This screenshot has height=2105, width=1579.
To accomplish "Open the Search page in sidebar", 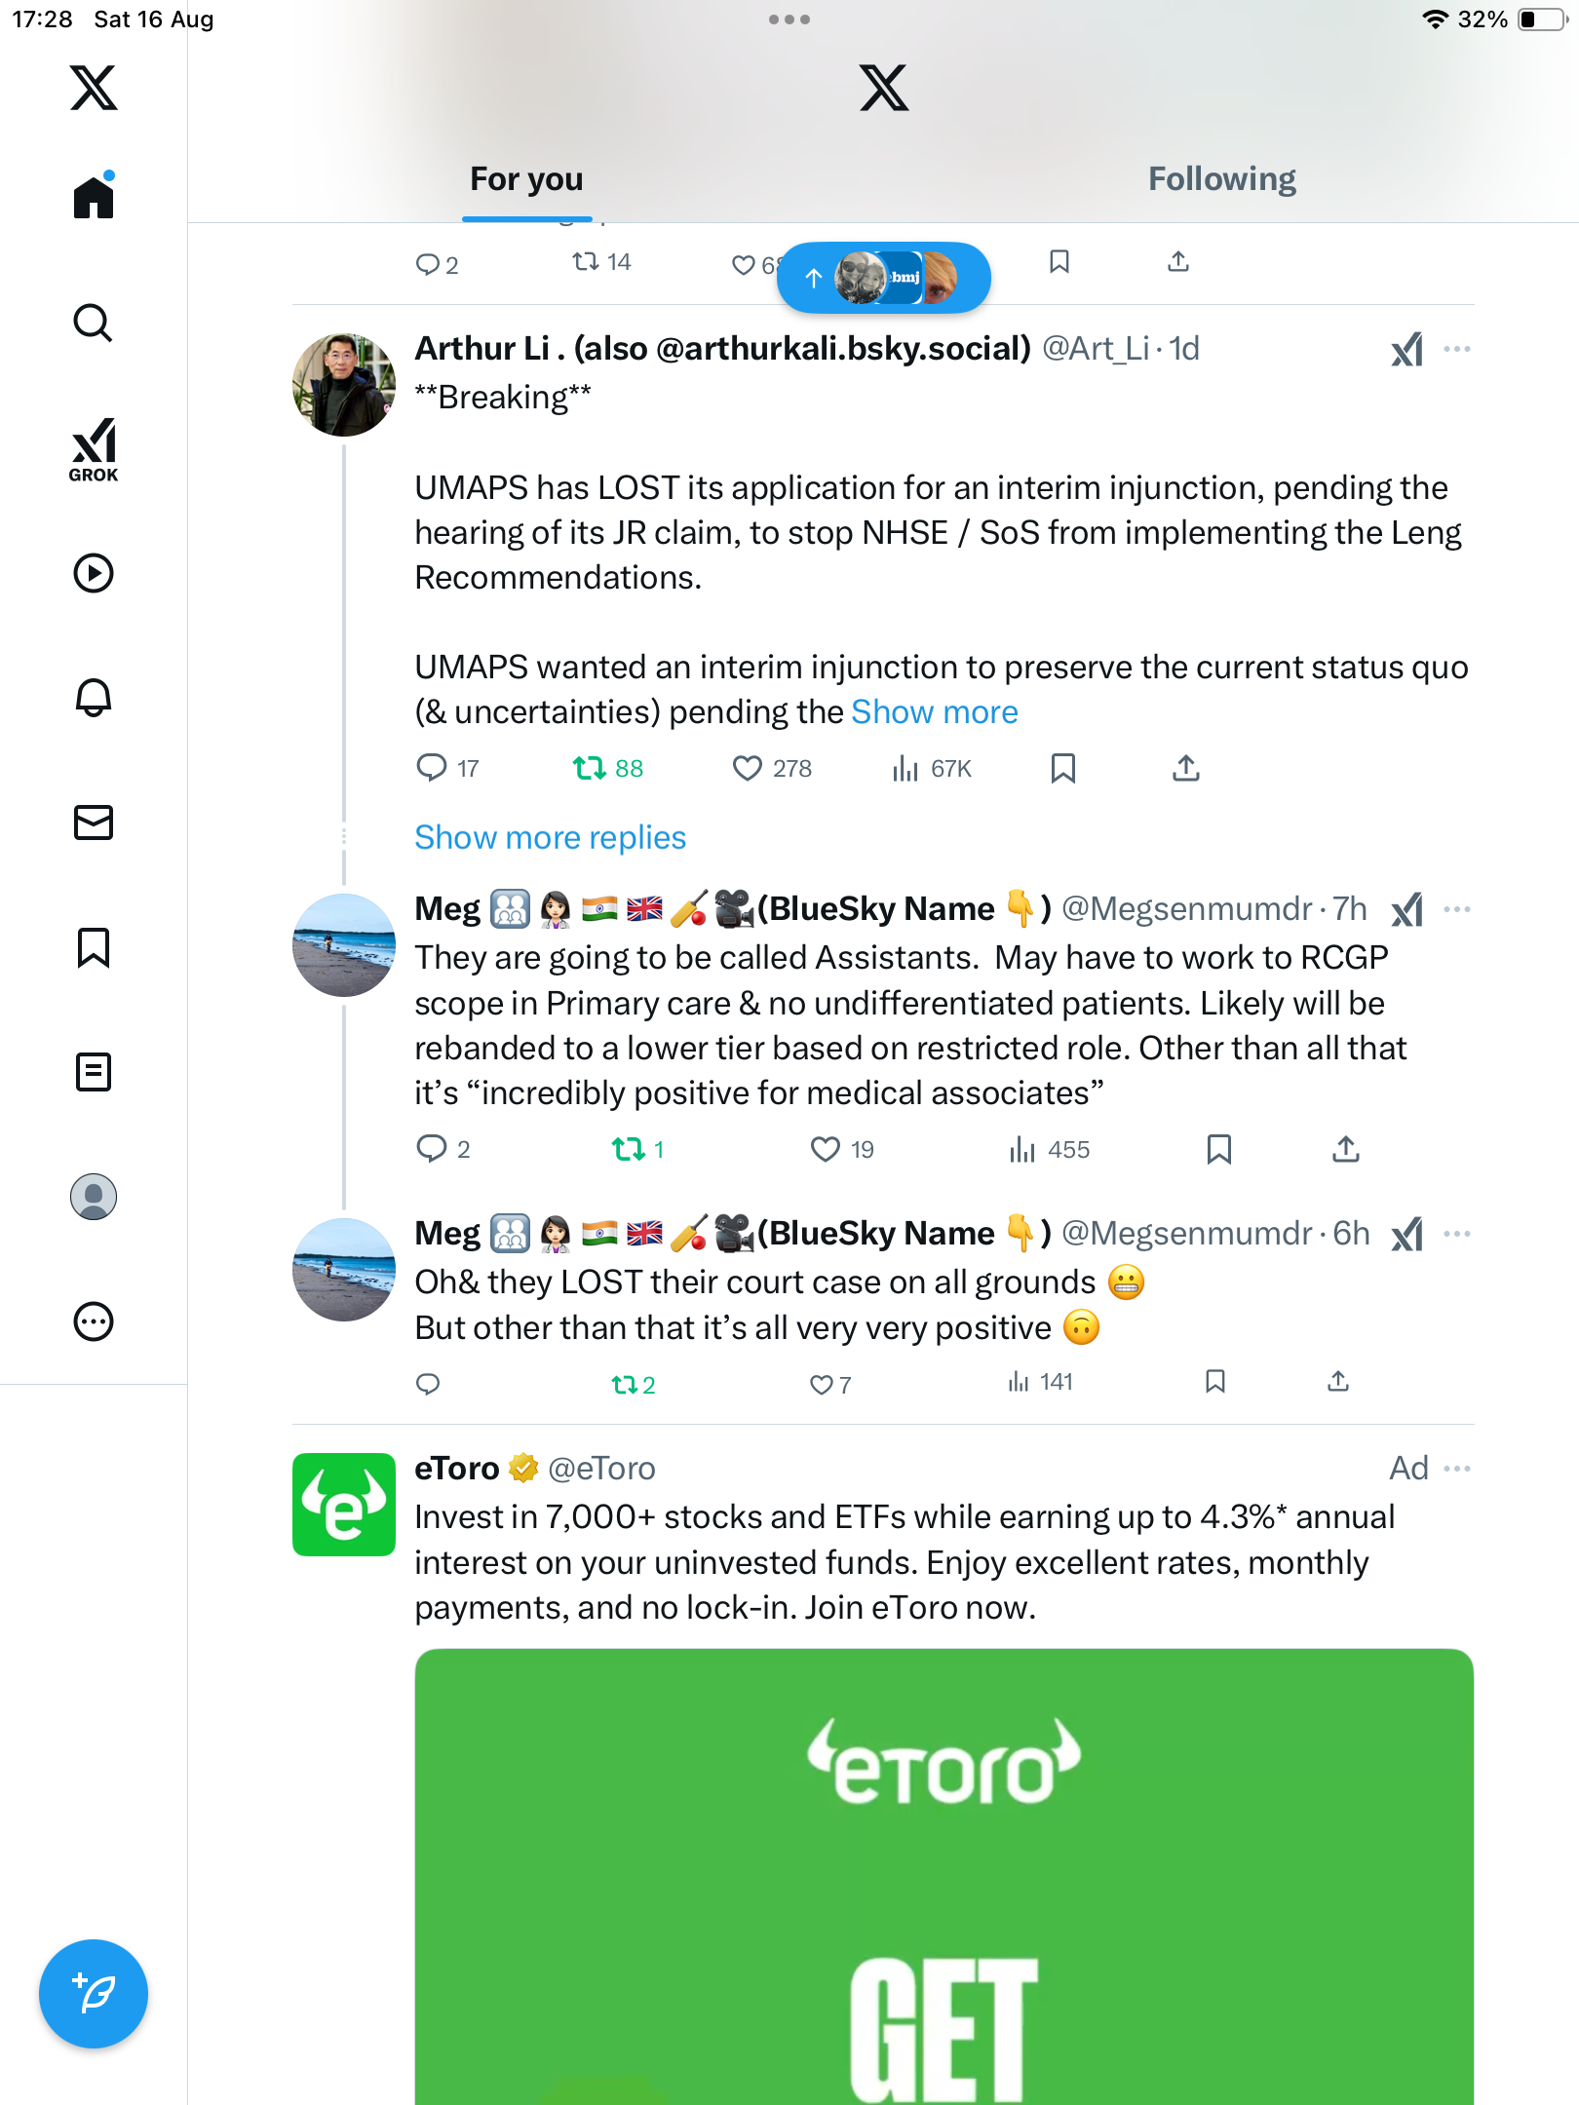I will [x=94, y=323].
